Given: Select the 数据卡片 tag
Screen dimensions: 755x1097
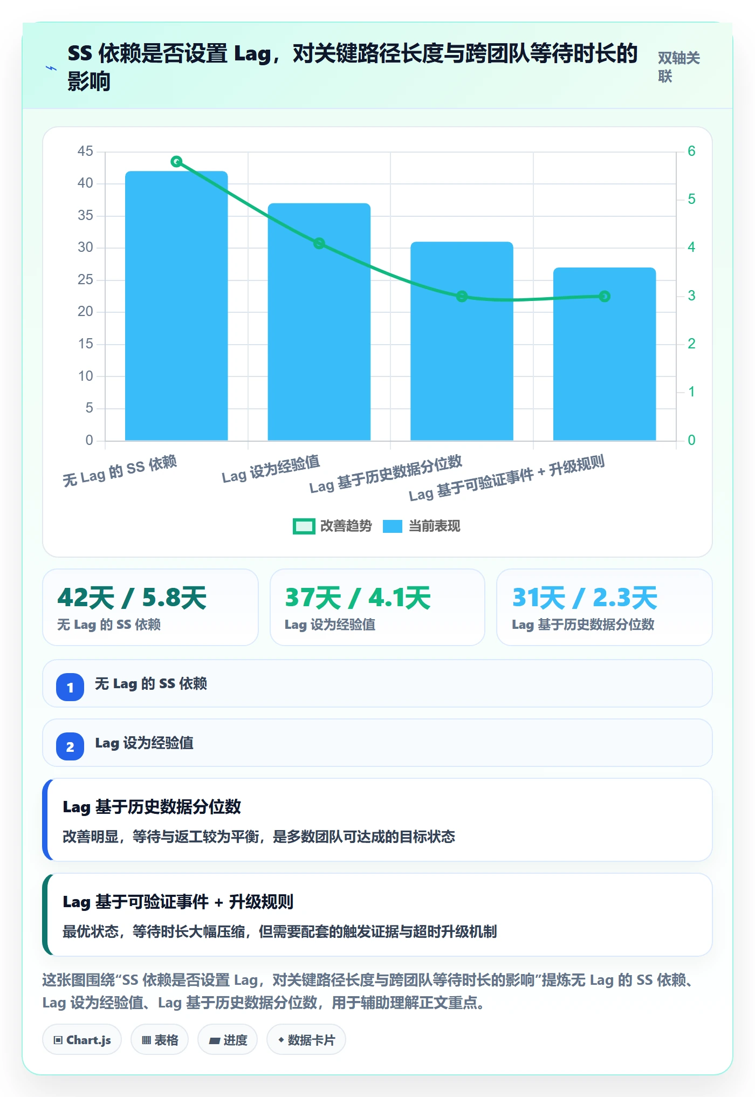Looking at the screenshot, I should coord(306,1039).
